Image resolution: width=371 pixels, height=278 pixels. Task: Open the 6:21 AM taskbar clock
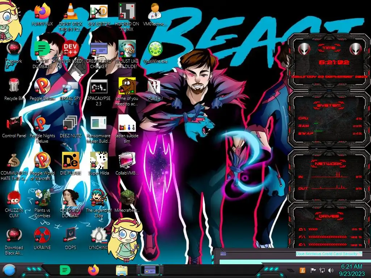tap(351, 270)
